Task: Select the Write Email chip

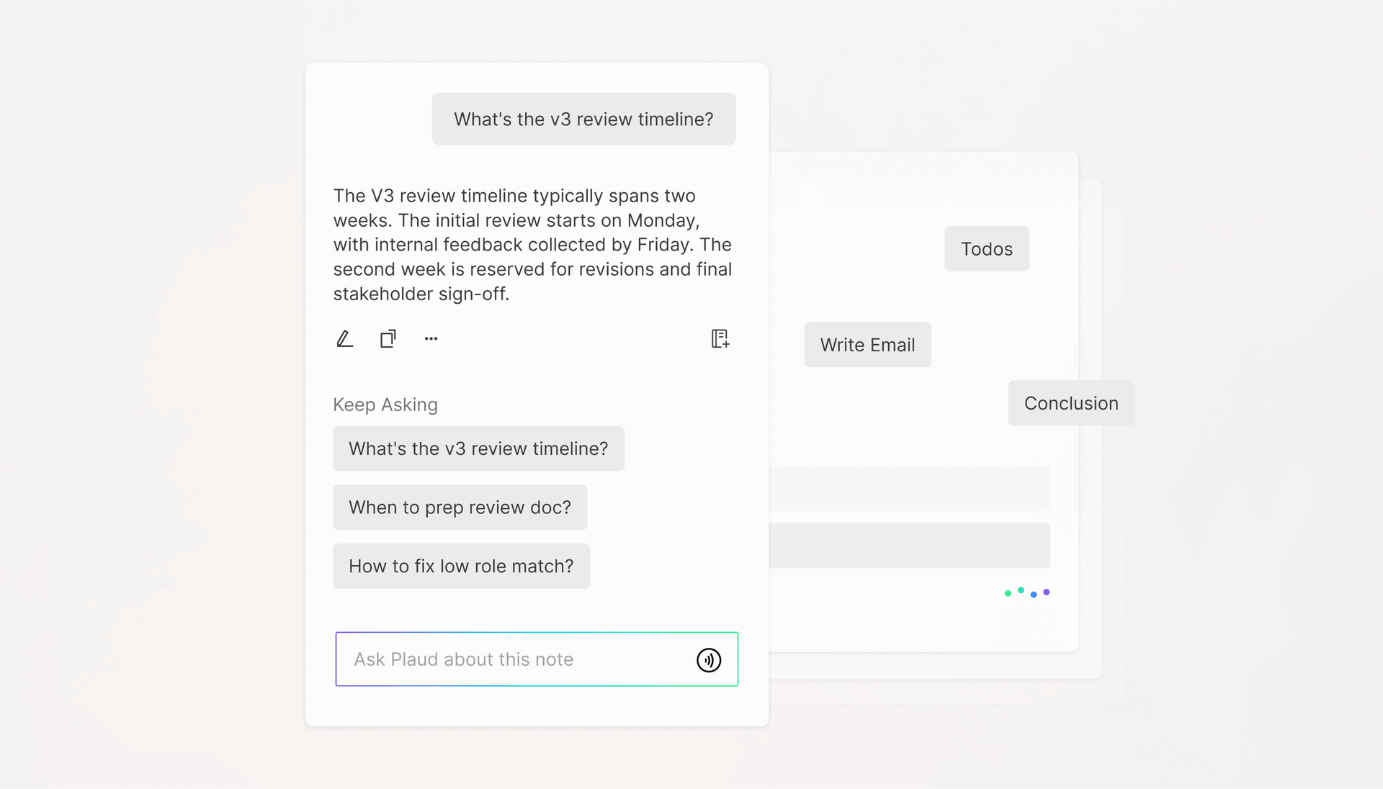Action: 867,345
